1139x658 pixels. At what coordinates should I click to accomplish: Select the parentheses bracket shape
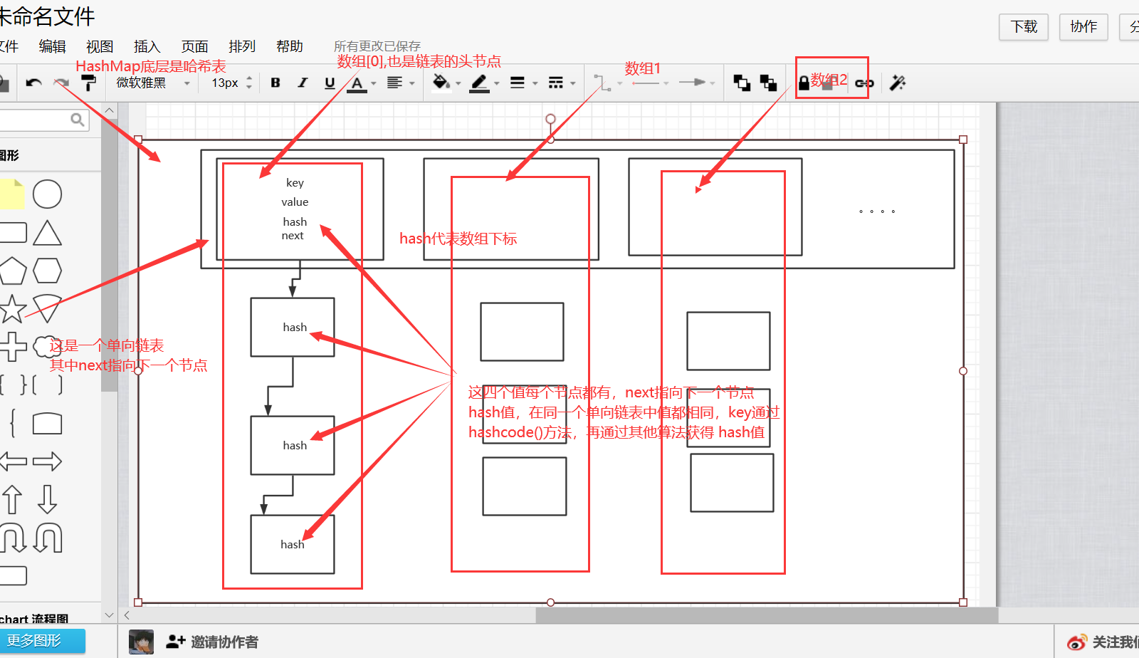47,385
